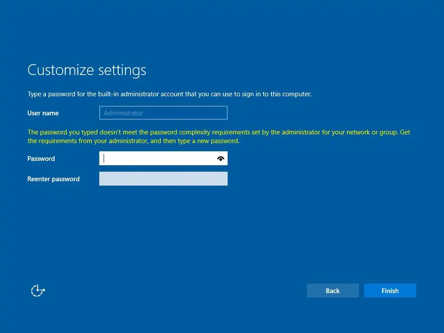Click the 'User name' label
The image size is (444, 333).
[43, 113]
